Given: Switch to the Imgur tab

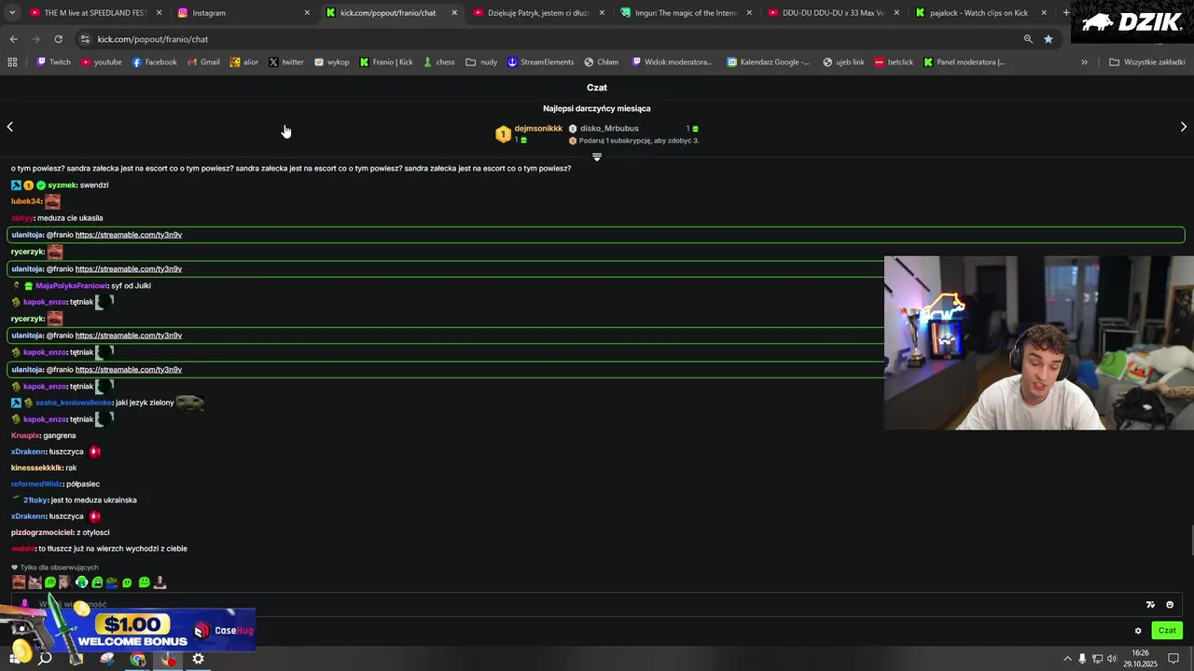Looking at the screenshot, I should [686, 13].
